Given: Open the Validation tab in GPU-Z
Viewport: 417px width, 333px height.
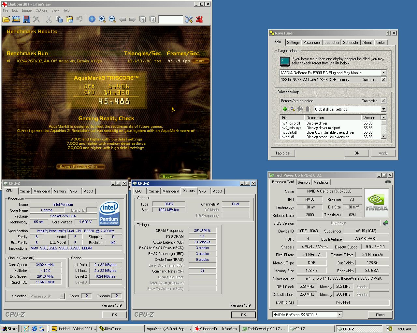Looking at the screenshot, I should coord(322,182).
